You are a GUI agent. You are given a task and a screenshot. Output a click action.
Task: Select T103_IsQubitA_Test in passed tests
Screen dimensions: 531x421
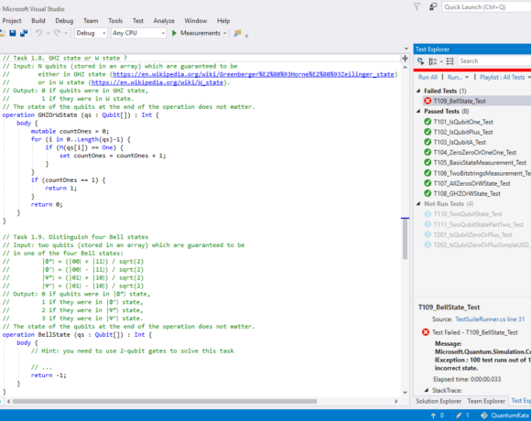pos(460,142)
